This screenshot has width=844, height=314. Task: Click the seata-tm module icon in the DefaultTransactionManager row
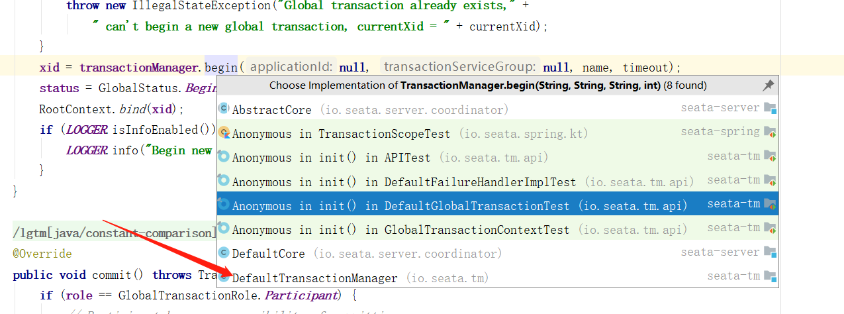coord(770,276)
